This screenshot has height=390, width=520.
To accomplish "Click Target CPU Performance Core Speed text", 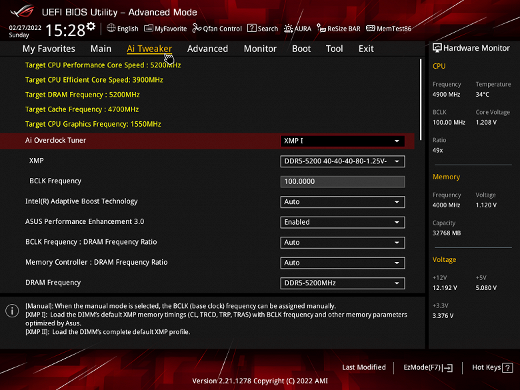I will (x=103, y=65).
